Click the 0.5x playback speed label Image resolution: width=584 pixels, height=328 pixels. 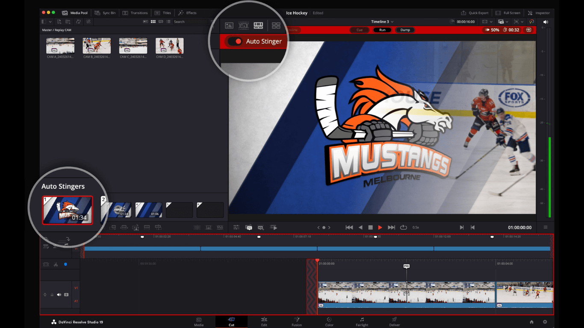pos(416,228)
